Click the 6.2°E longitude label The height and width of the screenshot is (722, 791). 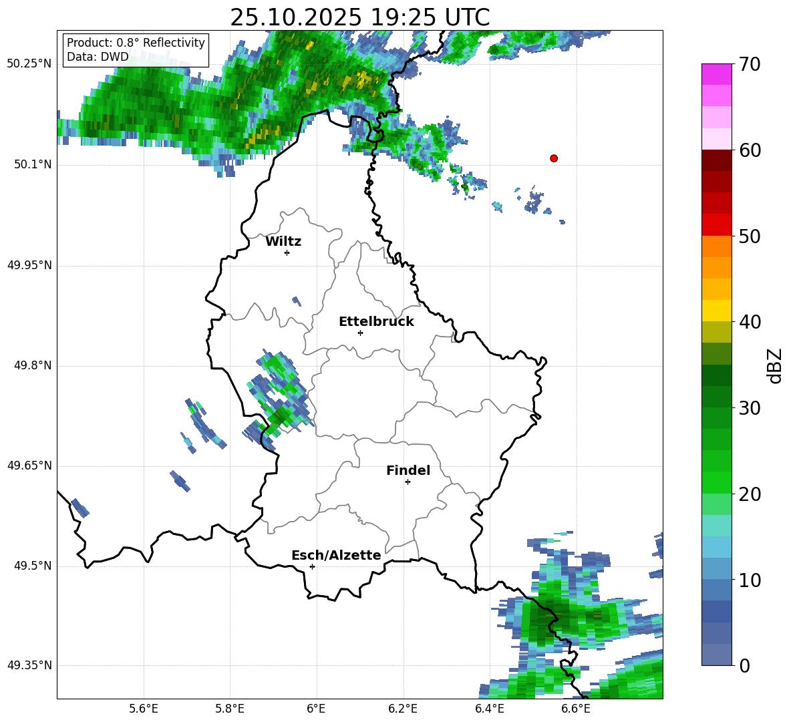(403, 709)
